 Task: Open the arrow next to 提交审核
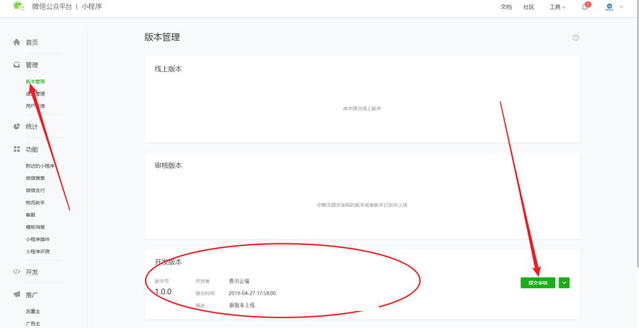pyautogui.click(x=564, y=283)
